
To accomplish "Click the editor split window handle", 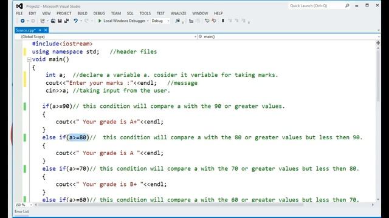I will [378, 43].
